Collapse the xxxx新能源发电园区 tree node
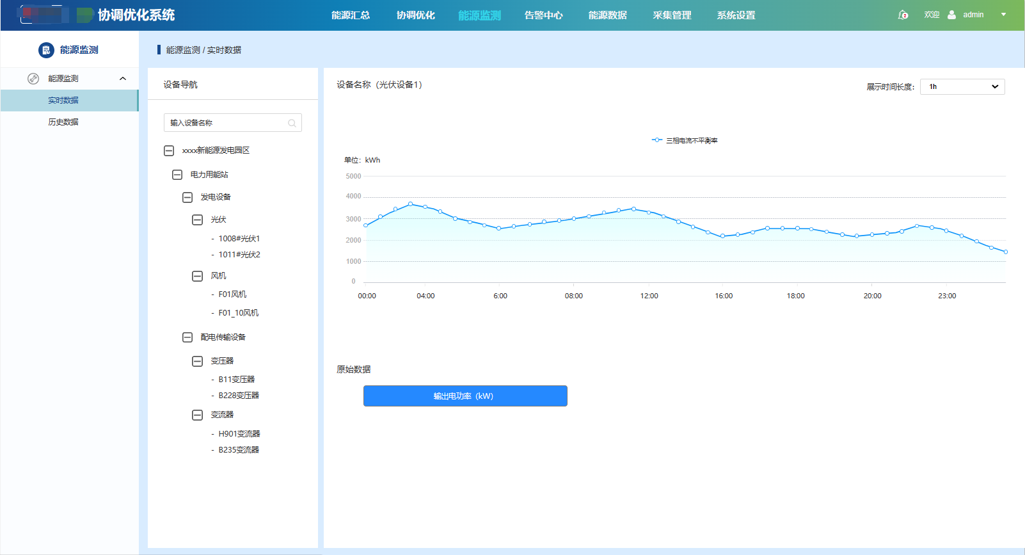The image size is (1025, 555). coord(169,150)
